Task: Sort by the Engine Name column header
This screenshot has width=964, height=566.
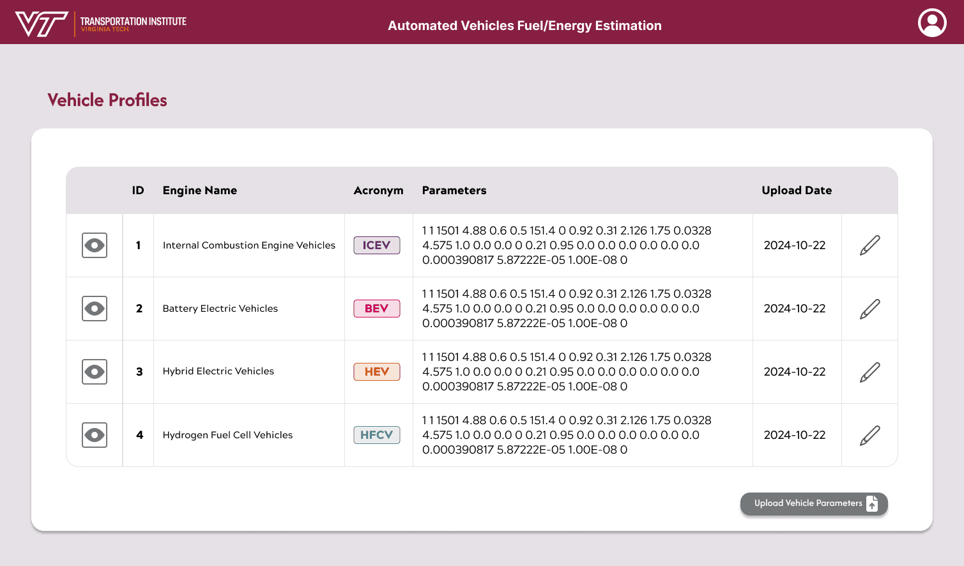Action: pyautogui.click(x=200, y=190)
